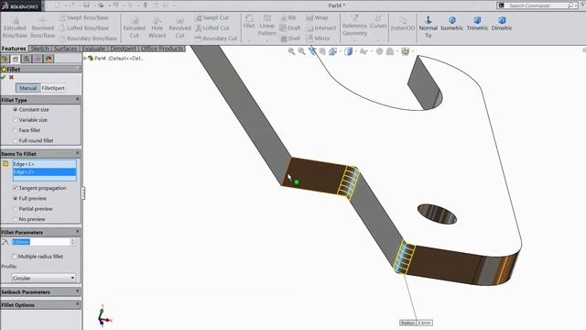
Task: Choose Swept Cut
Action: pyautogui.click(x=212, y=17)
